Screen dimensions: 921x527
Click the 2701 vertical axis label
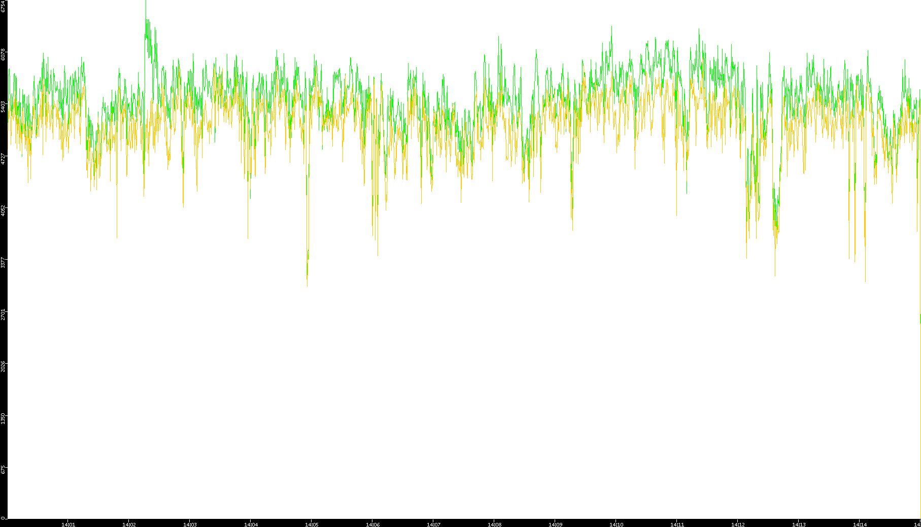[4, 314]
